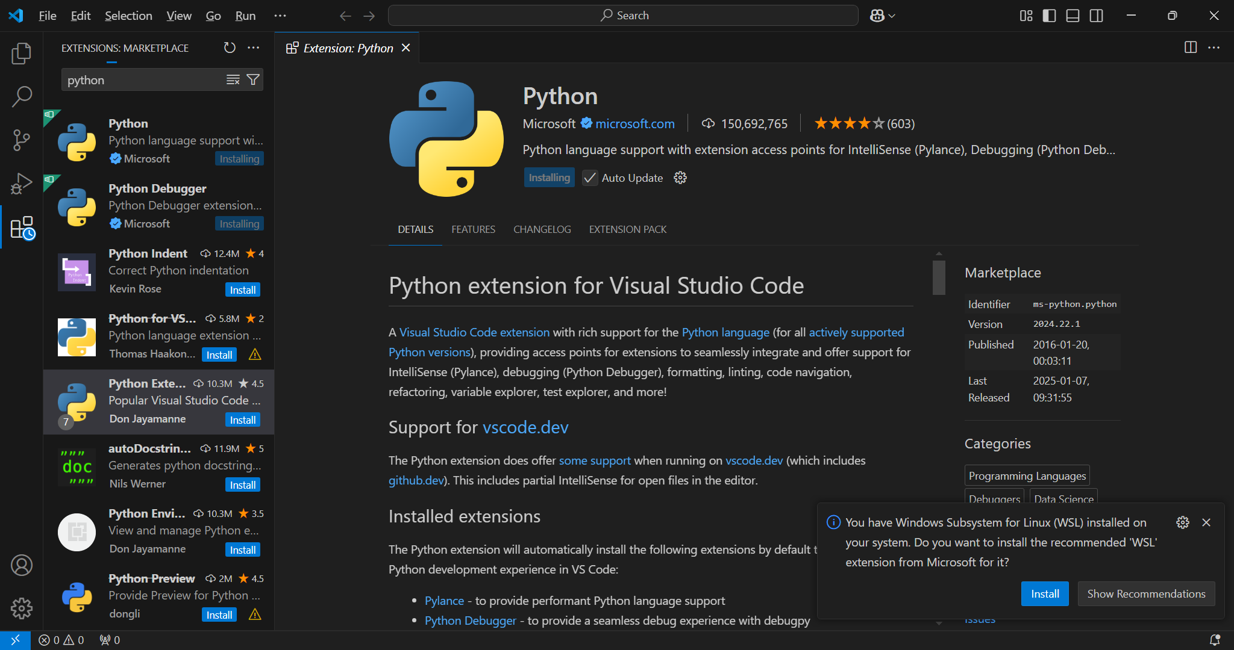The width and height of the screenshot is (1234, 650).
Task: Uncheck Auto Update for the Python extension
Action: pyautogui.click(x=589, y=178)
